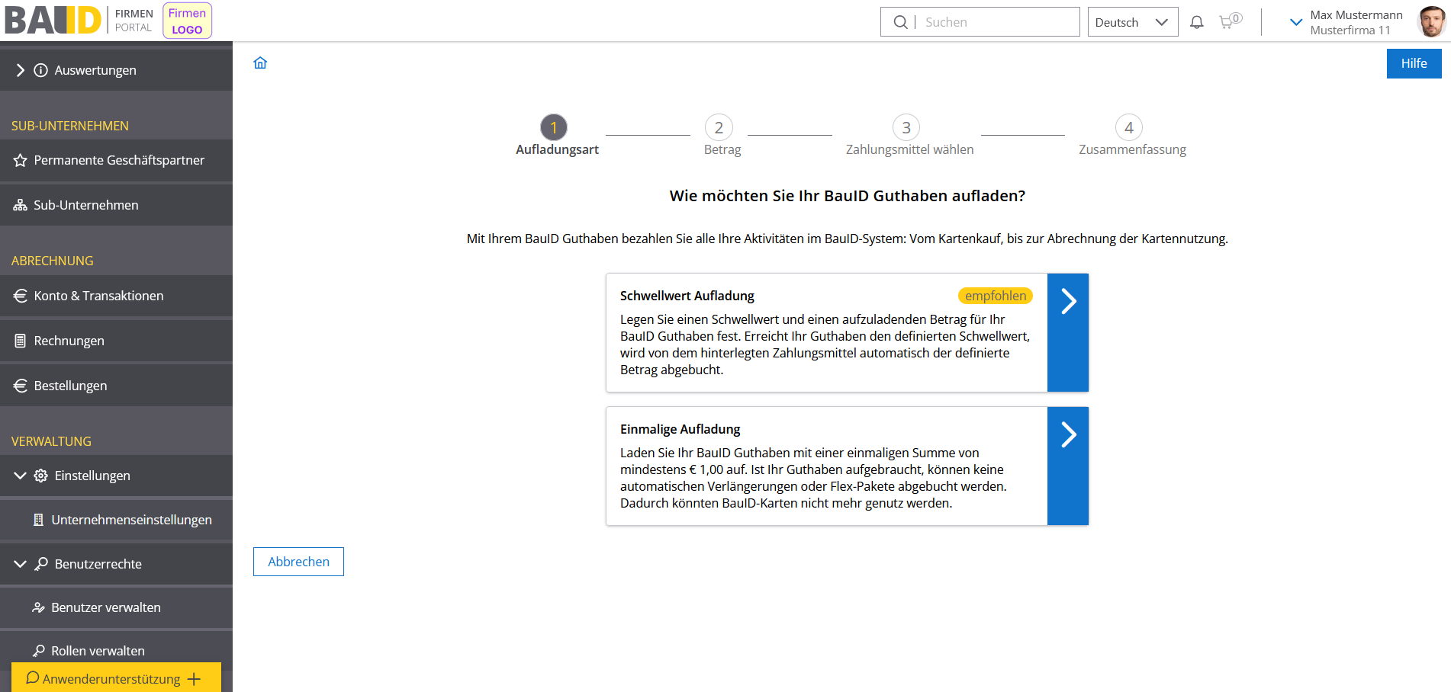Click the Anwenderunterstützung support label

coord(111,679)
